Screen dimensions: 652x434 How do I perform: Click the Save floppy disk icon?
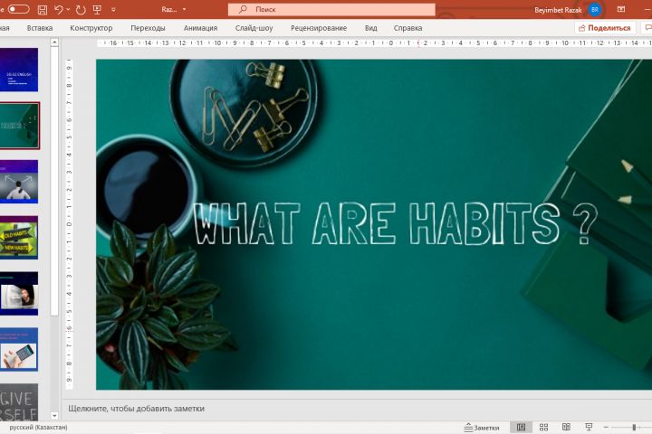pos(43,10)
